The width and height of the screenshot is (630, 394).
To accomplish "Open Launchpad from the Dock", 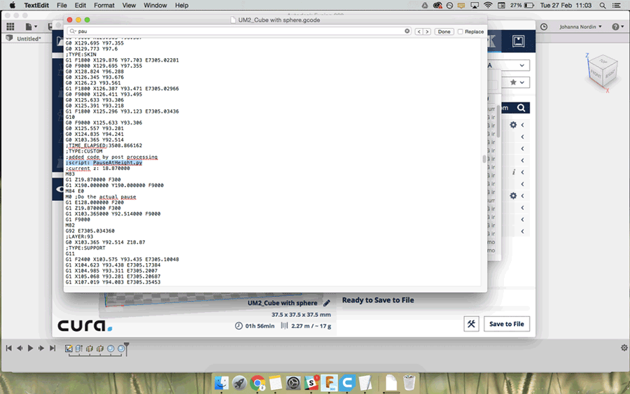I will click(239, 383).
